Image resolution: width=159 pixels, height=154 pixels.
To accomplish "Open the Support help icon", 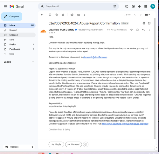I will 127,6.
